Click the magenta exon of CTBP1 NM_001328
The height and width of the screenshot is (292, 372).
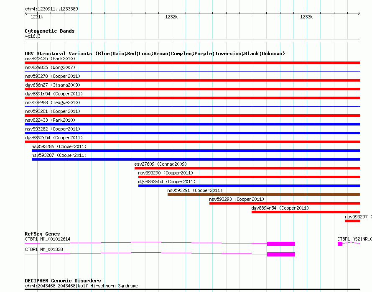(281, 254)
